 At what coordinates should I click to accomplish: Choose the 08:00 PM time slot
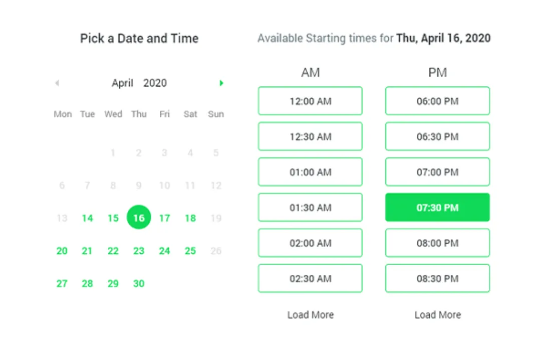pyautogui.click(x=437, y=243)
